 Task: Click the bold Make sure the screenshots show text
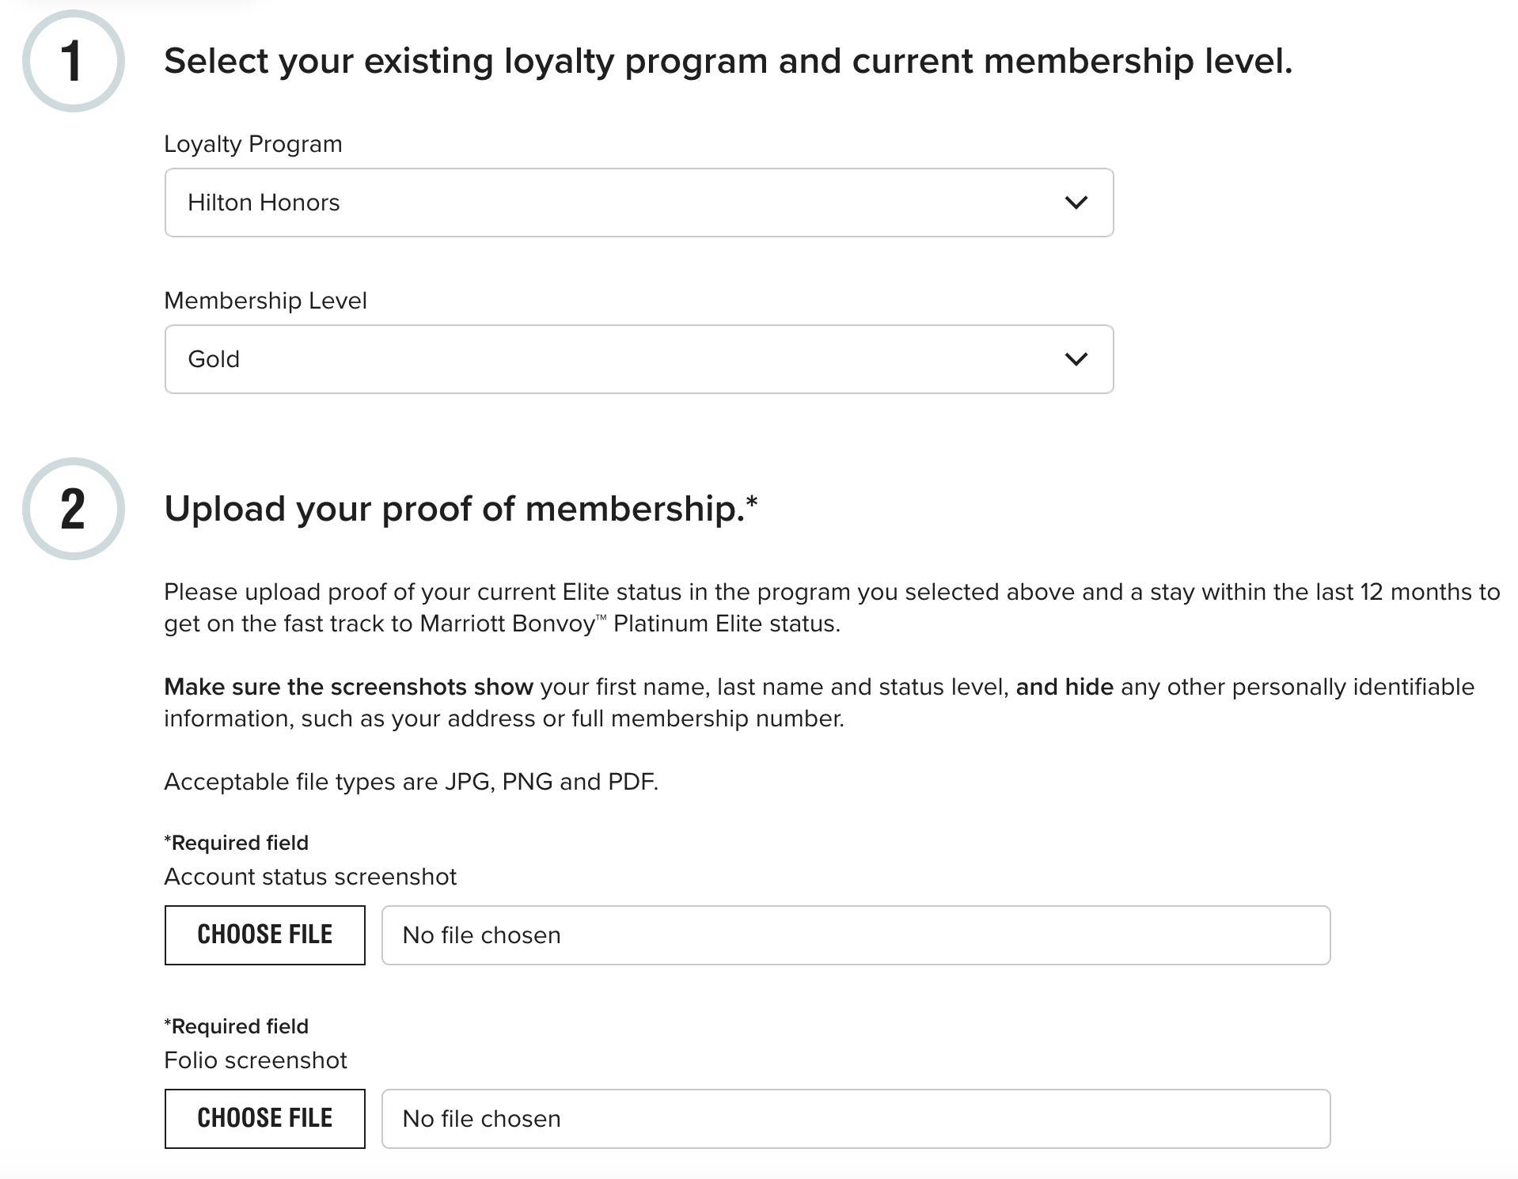click(x=348, y=687)
